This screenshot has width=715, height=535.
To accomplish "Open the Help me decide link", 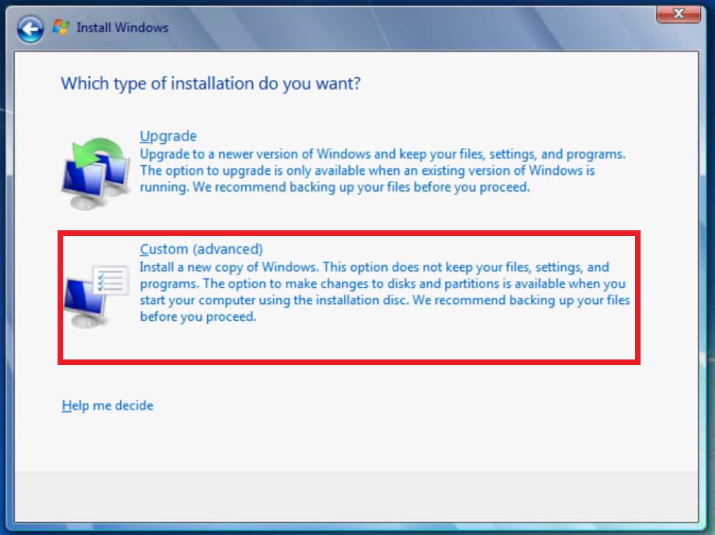I will (107, 406).
